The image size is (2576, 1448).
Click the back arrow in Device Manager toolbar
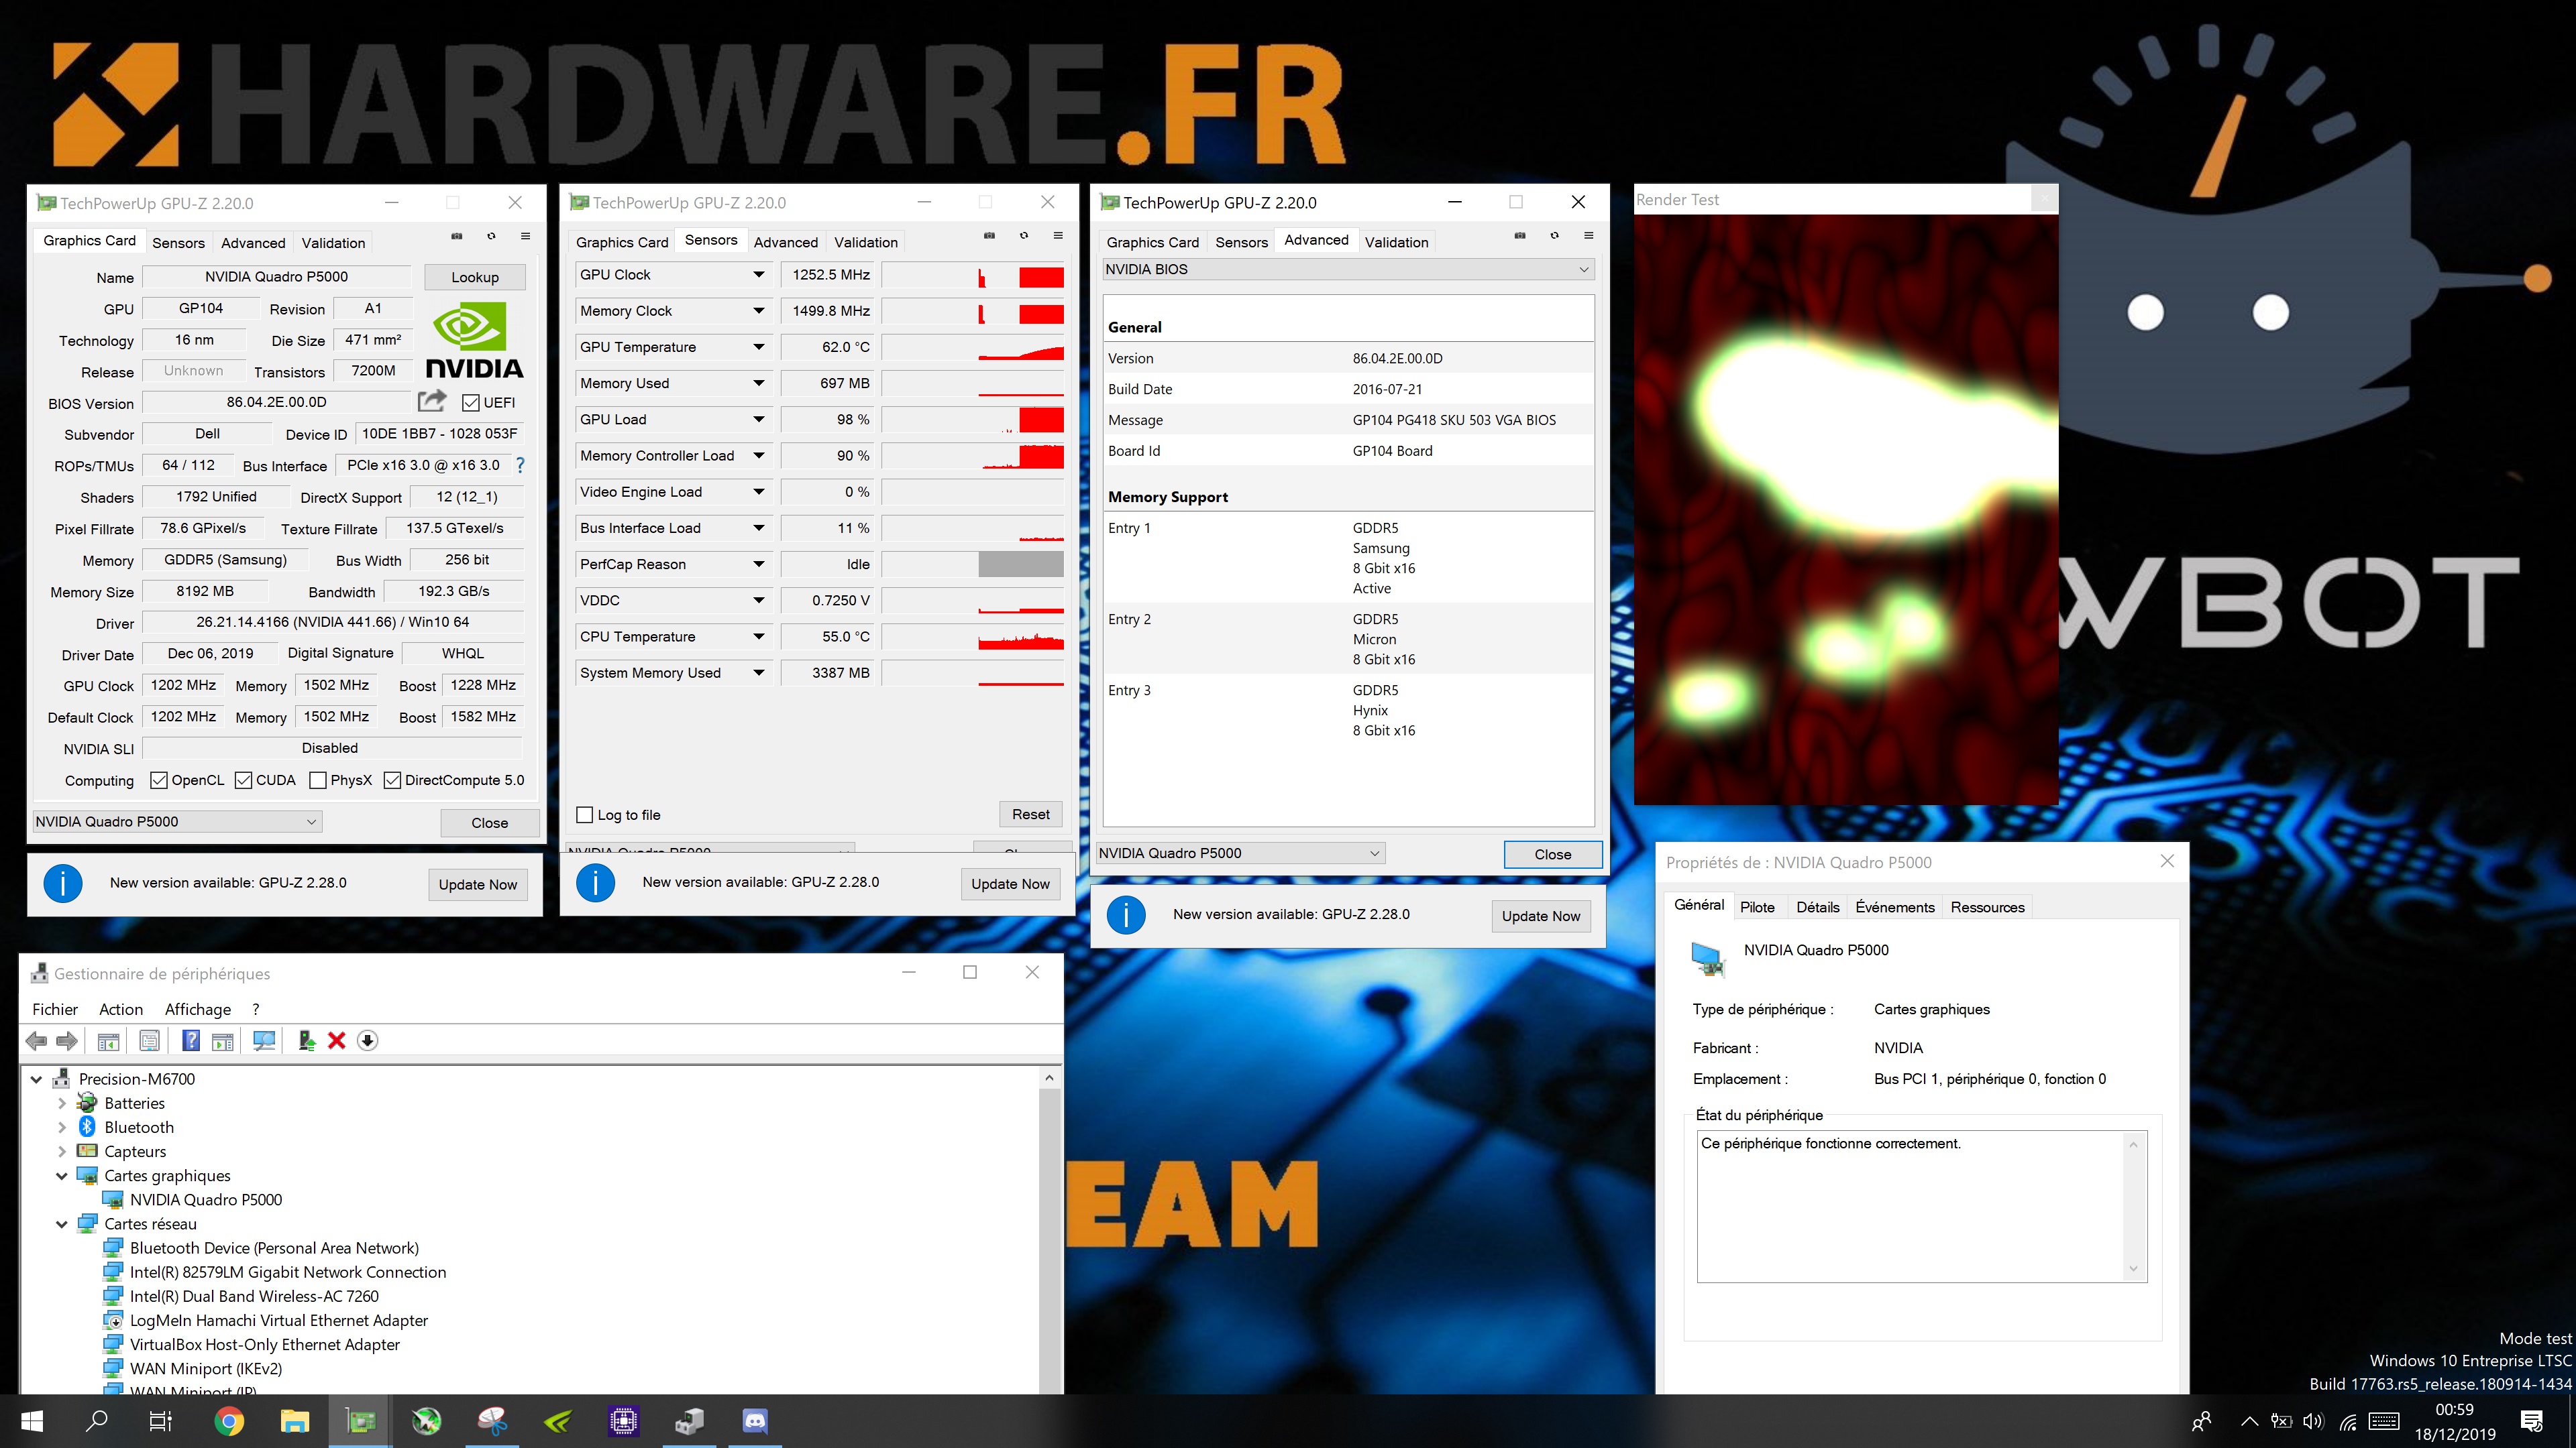[36, 1040]
